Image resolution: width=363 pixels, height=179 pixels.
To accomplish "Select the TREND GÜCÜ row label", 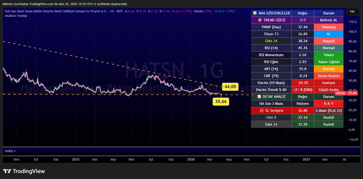I will click(x=271, y=20).
